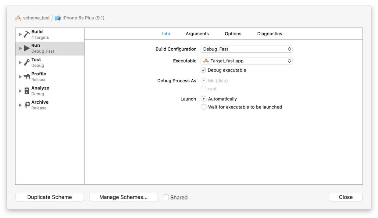
Task: Select the root radio button
Action: coord(204,89)
